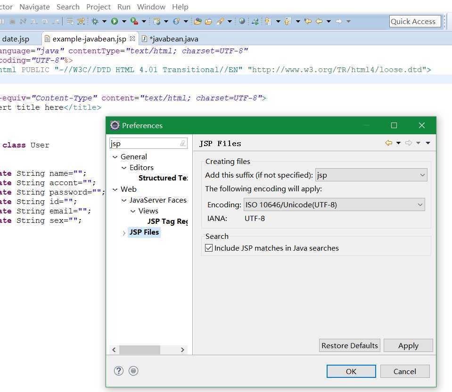
Task: Collapse the General tree node
Action: click(115, 157)
